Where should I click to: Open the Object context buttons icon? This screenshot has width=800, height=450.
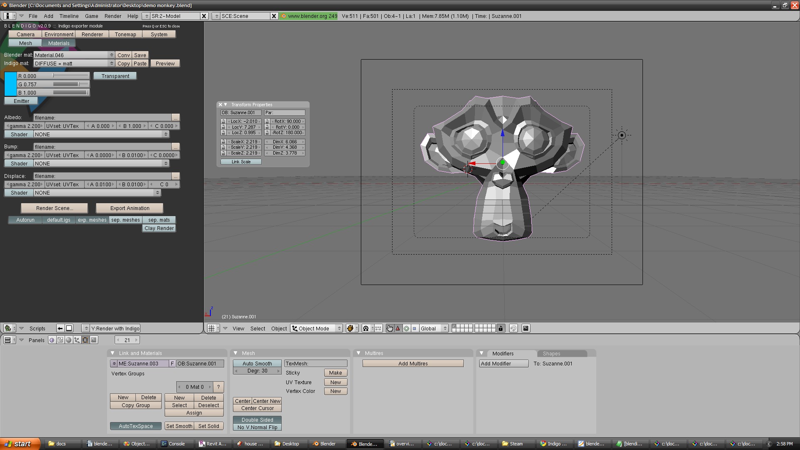(77, 340)
